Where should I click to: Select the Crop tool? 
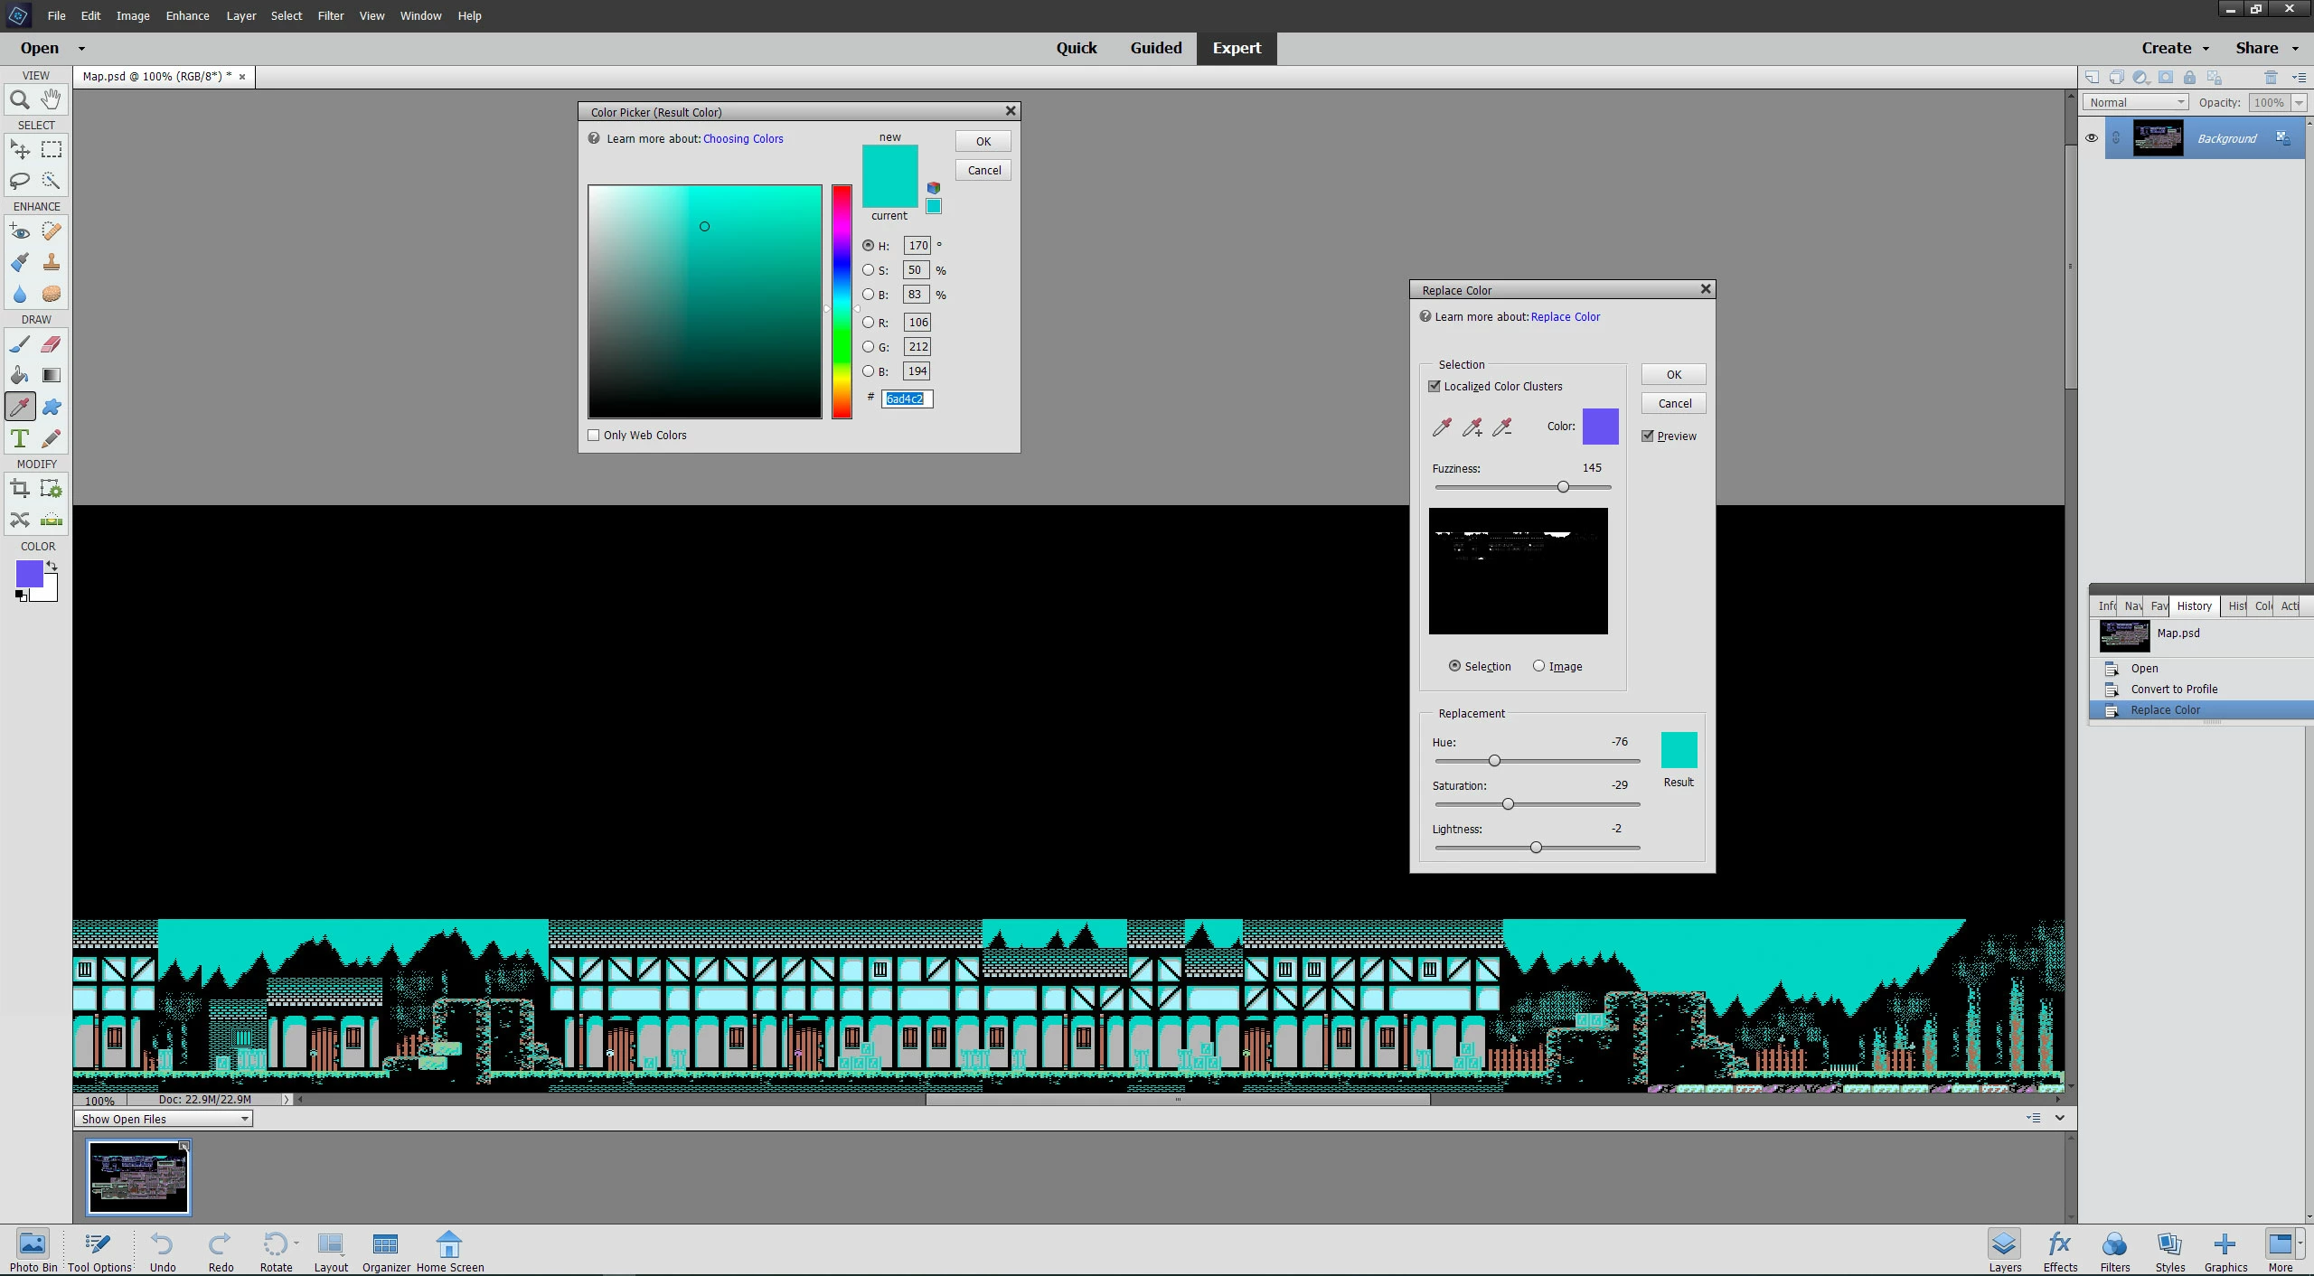click(19, 489)
